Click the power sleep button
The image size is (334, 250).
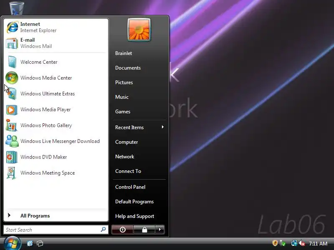coord(122,230)
